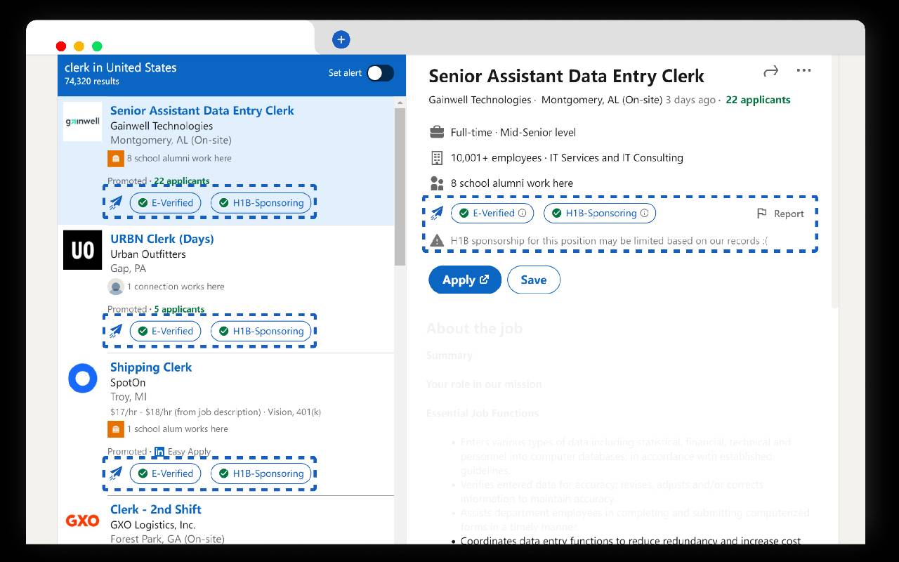Click the rocket icon in the Shipping Clerk listing
899x562 pixels.
pyautogui.click(x=116, y=473)
